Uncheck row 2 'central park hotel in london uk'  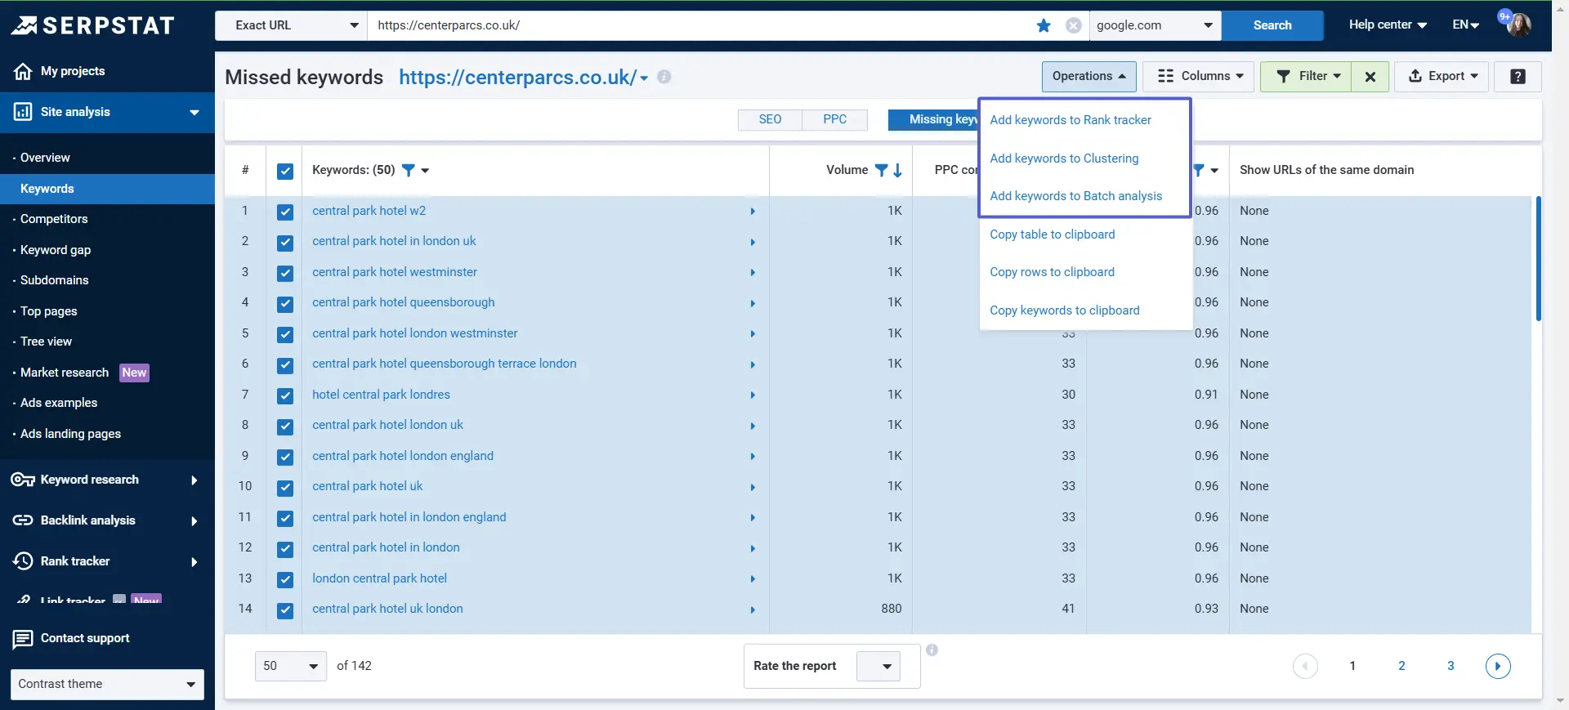pos(285,243)
